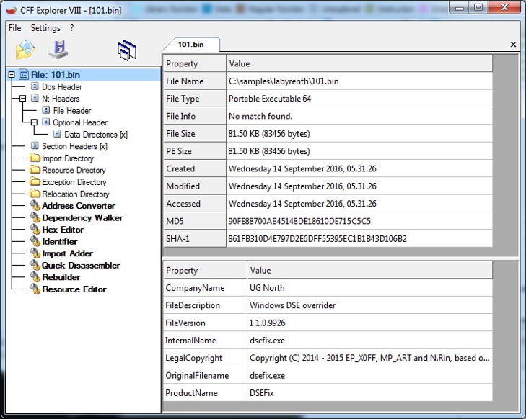This screenshot has height=419, width=526.
Task: Click the Hex Editor tool icon
Action: point(35,229)
